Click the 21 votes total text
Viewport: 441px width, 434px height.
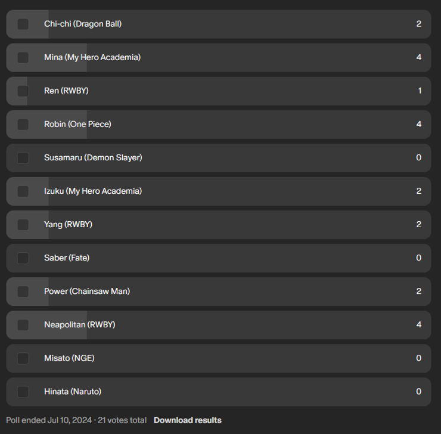(122, 420)
